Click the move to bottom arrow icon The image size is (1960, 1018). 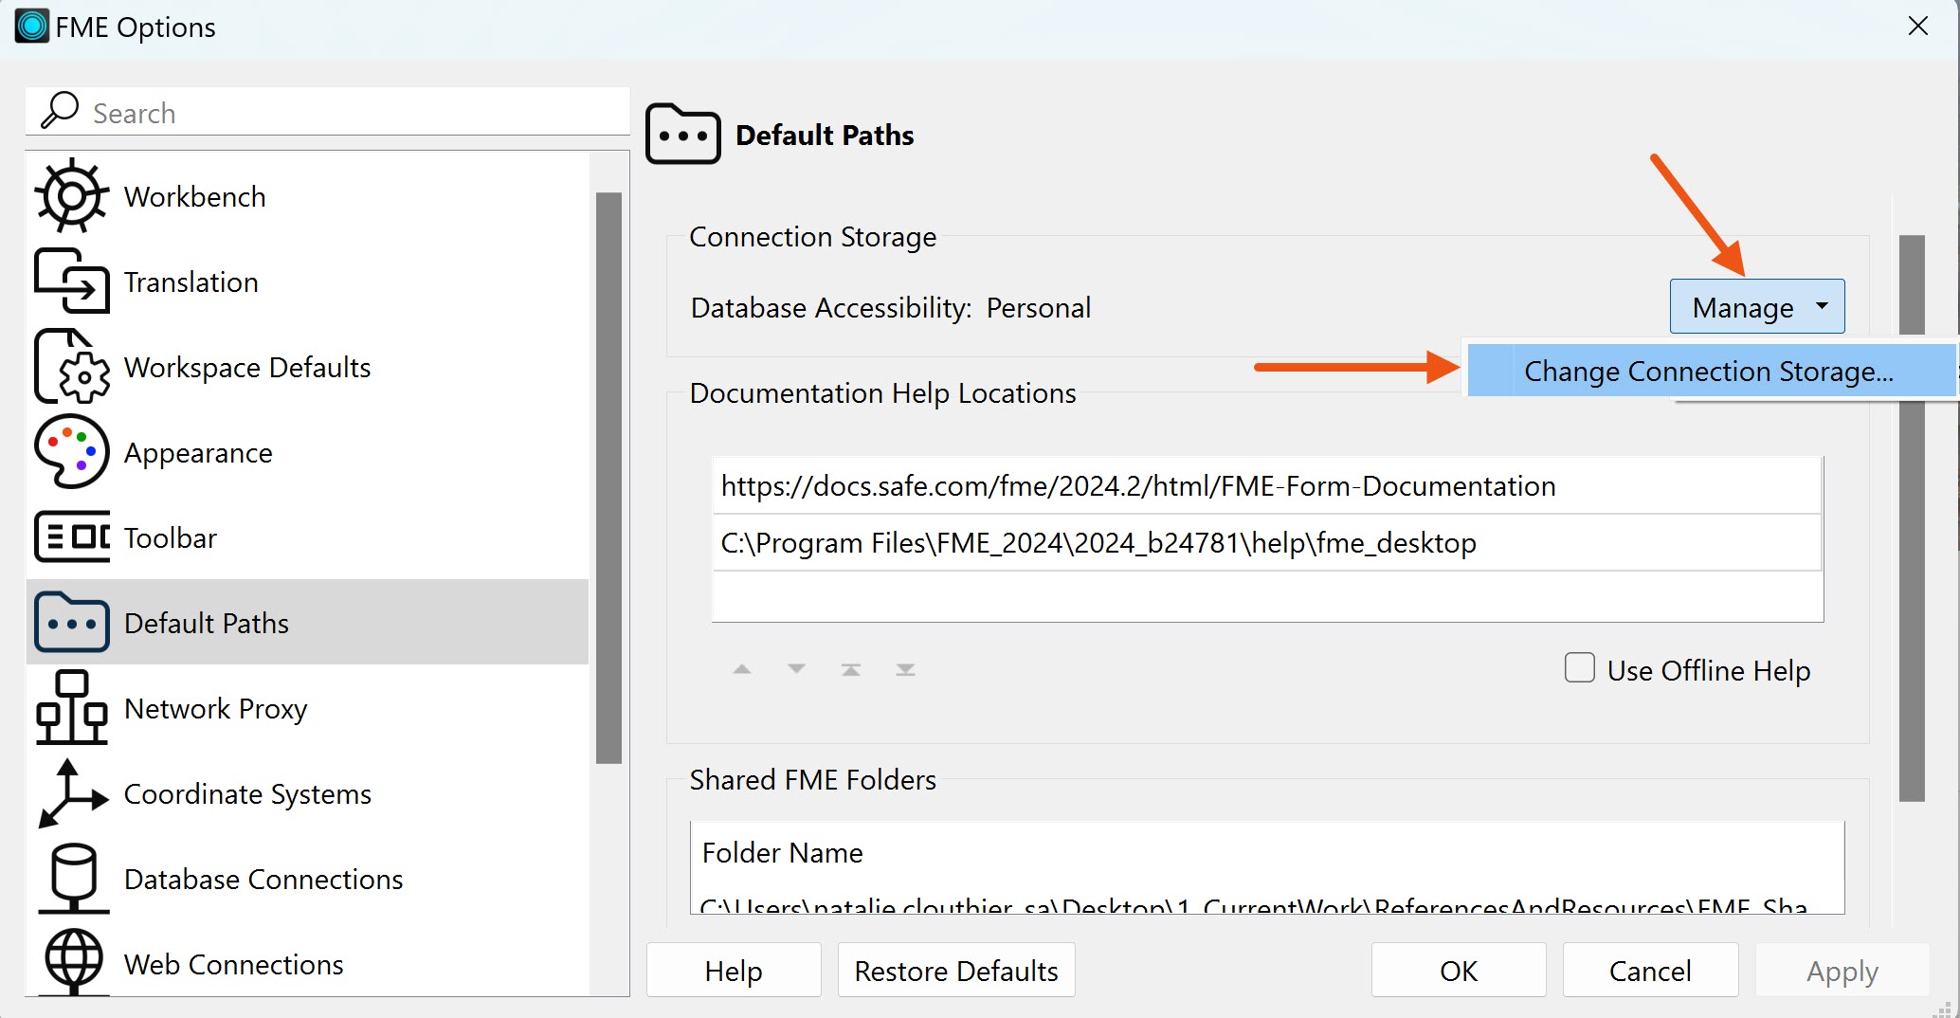(x=905, y=669)
